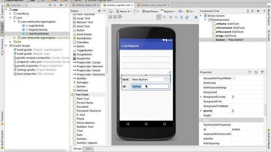271x152 pixels.
Task: Open LoginActivity class file
Action: coord(36,26)
